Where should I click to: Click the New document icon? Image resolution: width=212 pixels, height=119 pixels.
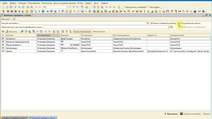(3, 7)
